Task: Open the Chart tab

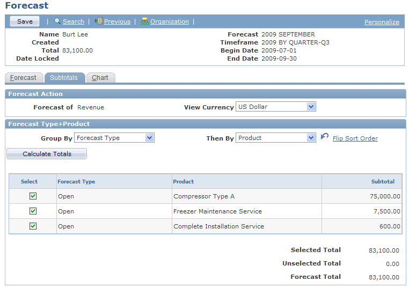Action: [x=100, y=78]
